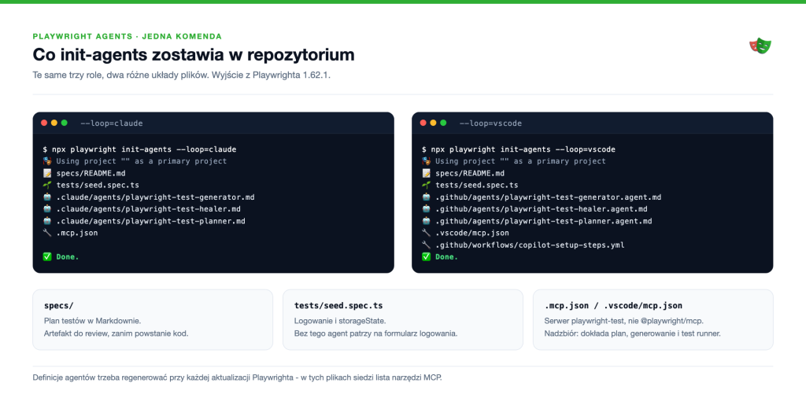Click the line starting 'Nadzbiór: dokłada plan'
806x394 pixels.
632,333
